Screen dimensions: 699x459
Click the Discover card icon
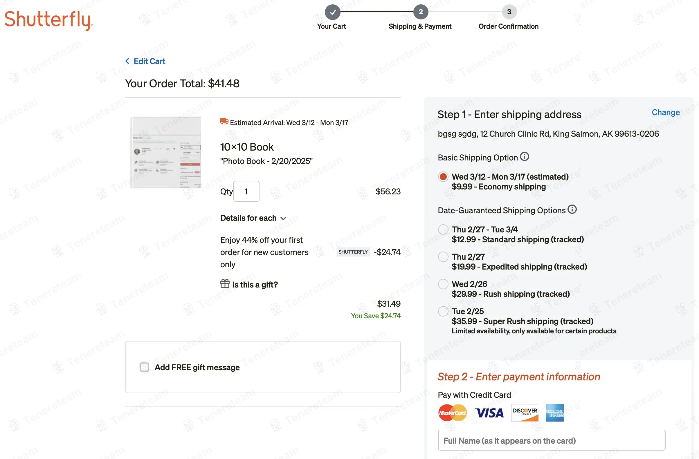tap(525, 413)
